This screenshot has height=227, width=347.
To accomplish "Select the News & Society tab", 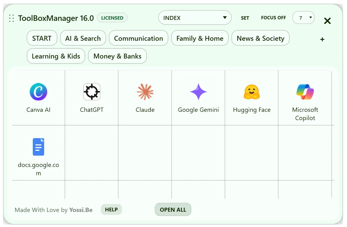I will tap(261, 38).
